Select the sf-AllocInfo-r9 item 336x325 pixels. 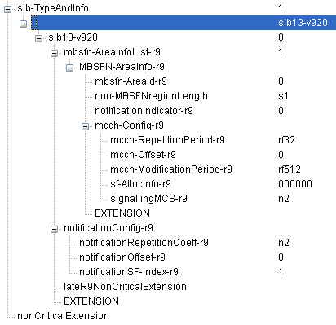pos(140,184)
